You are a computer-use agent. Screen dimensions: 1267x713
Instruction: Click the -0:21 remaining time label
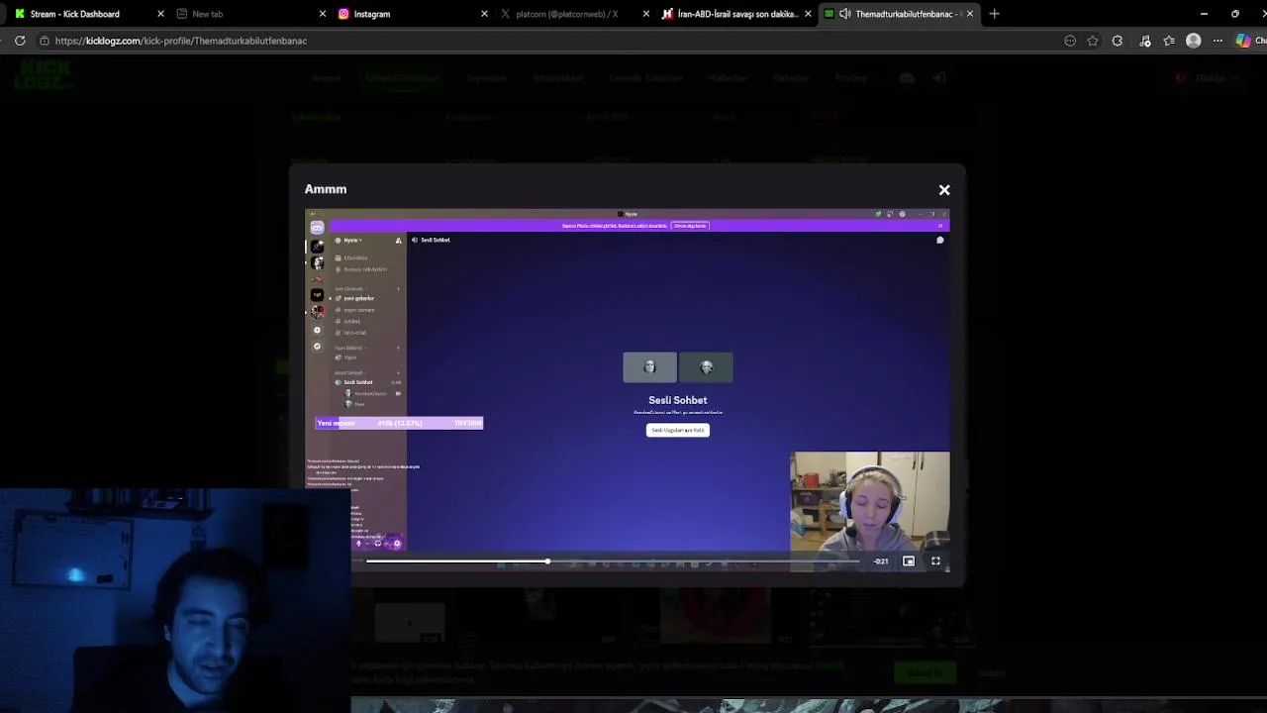pyautogui.click(x=881, y=561)
